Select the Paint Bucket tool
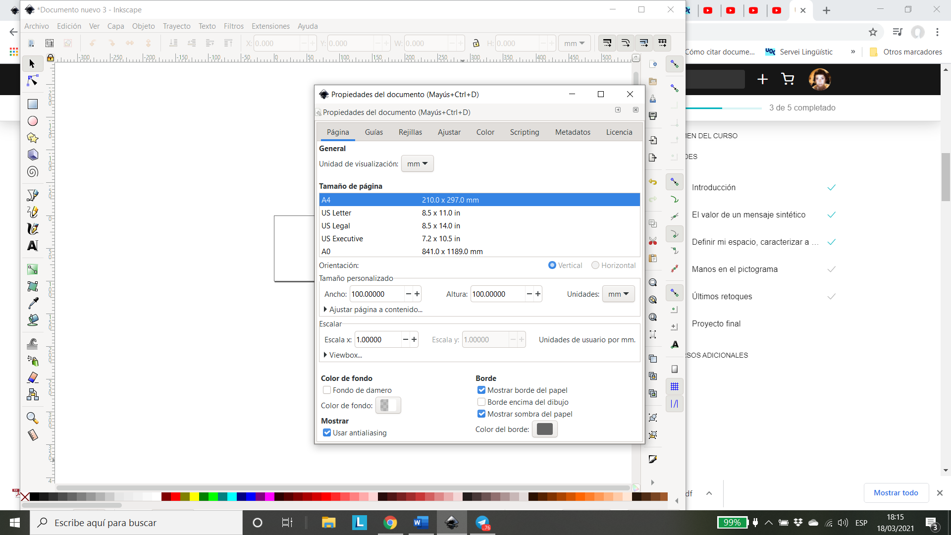 pos(32,322)
